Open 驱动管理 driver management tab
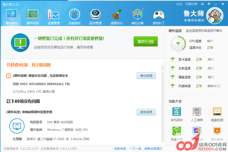Image resolution: width=228 pixels, height=152 pixels. [95, 17]
